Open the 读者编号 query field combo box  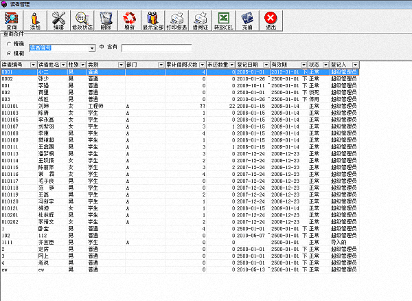91,48
